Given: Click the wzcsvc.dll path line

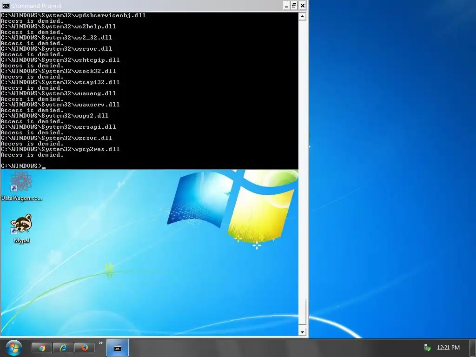Looking at the screenshot, I should [x=56, y=138].
